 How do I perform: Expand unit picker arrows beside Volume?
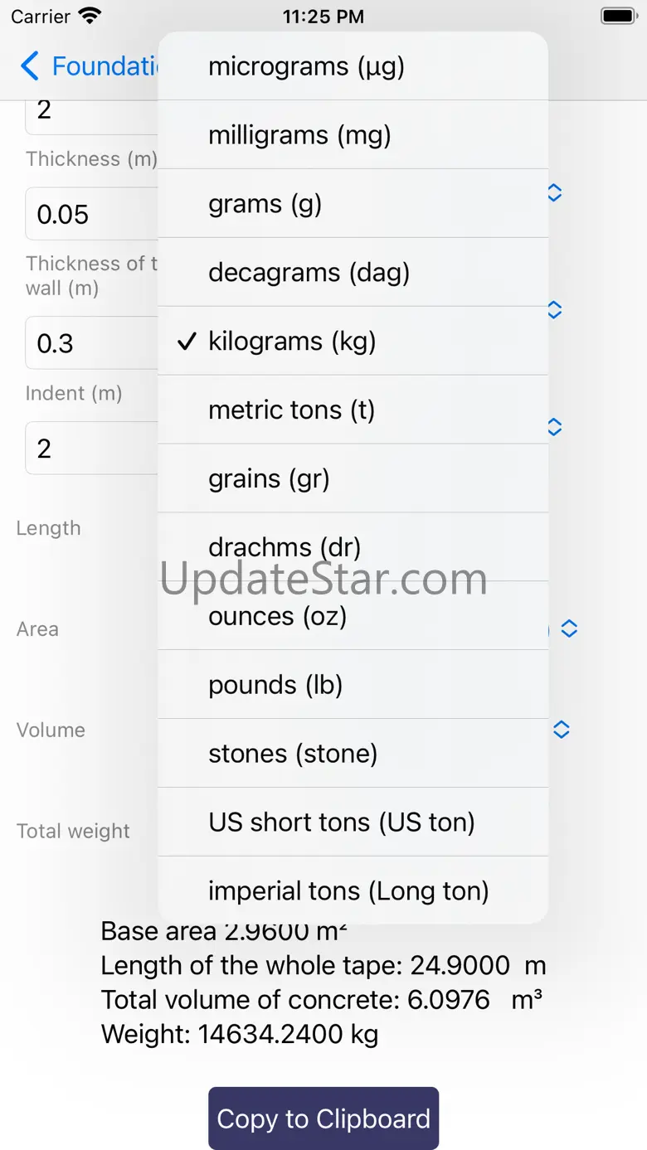coord(562,730)
